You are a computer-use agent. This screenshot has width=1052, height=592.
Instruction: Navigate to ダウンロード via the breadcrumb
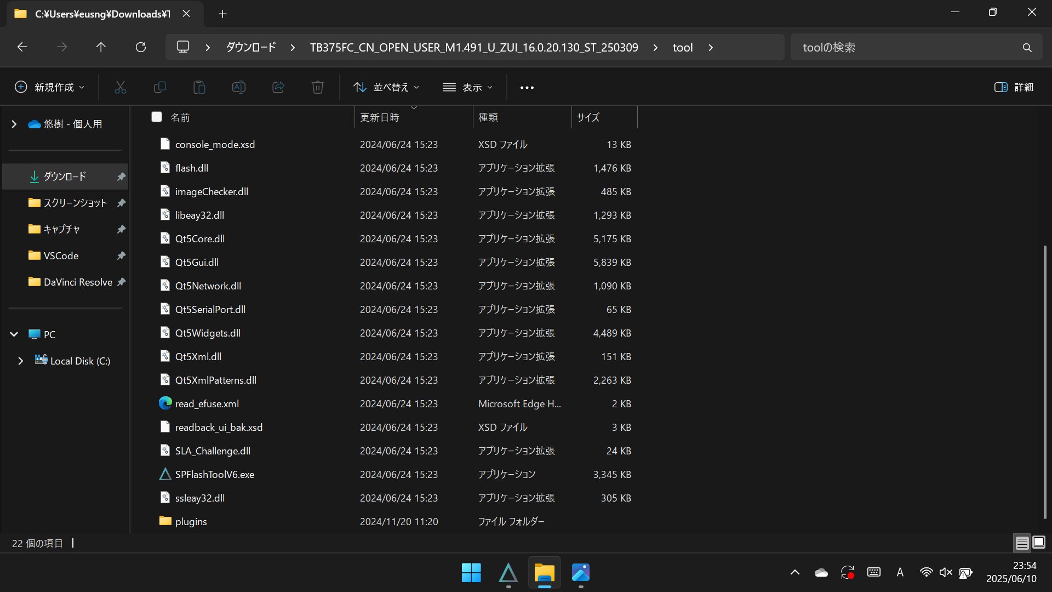(250, 47)
